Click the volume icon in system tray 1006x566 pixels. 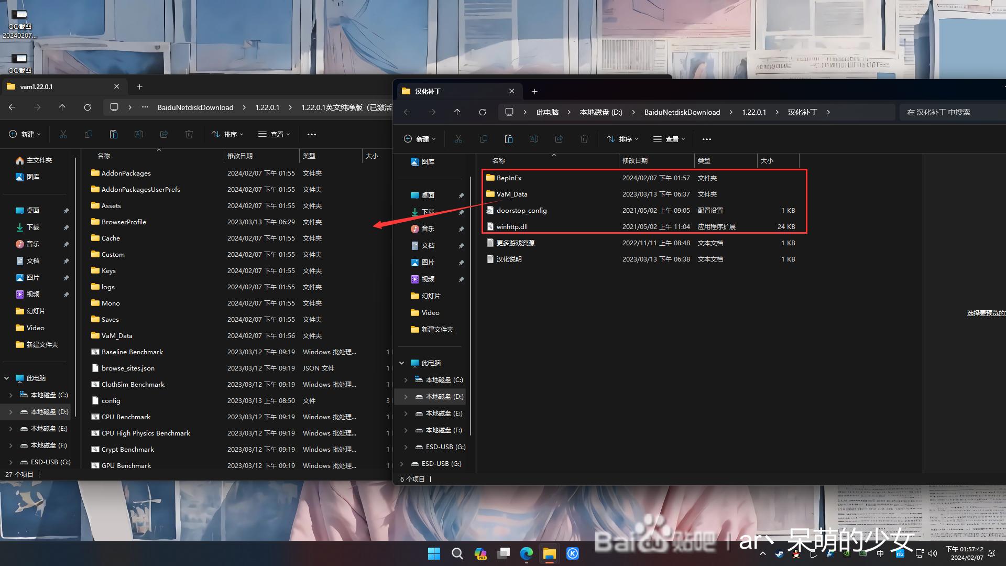coord(933,553)
